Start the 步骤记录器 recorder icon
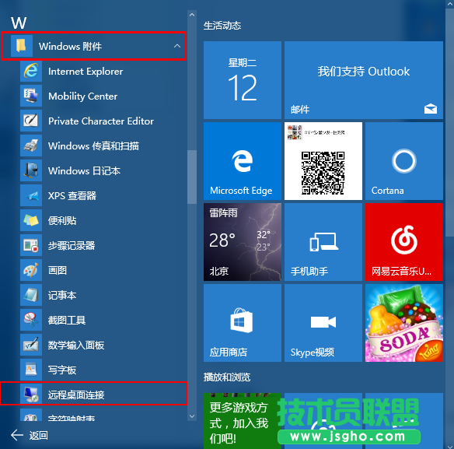454x449 pixels. [31, 246]
